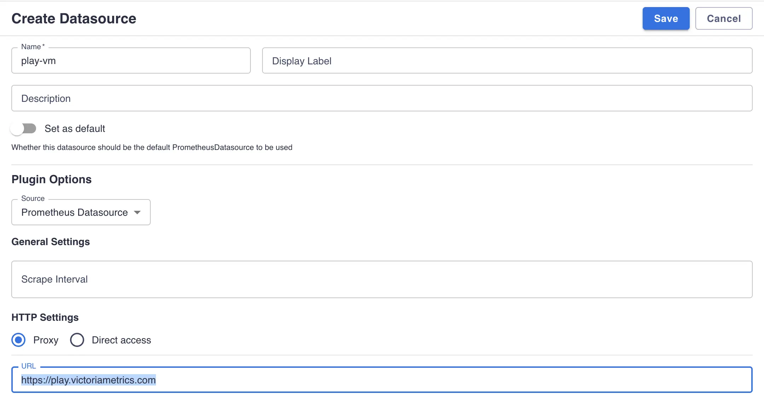Image resolution: width=764 pixels, height=406 pixels.
Task: Toggle the Set as default switch
Action: coord(23,129)
